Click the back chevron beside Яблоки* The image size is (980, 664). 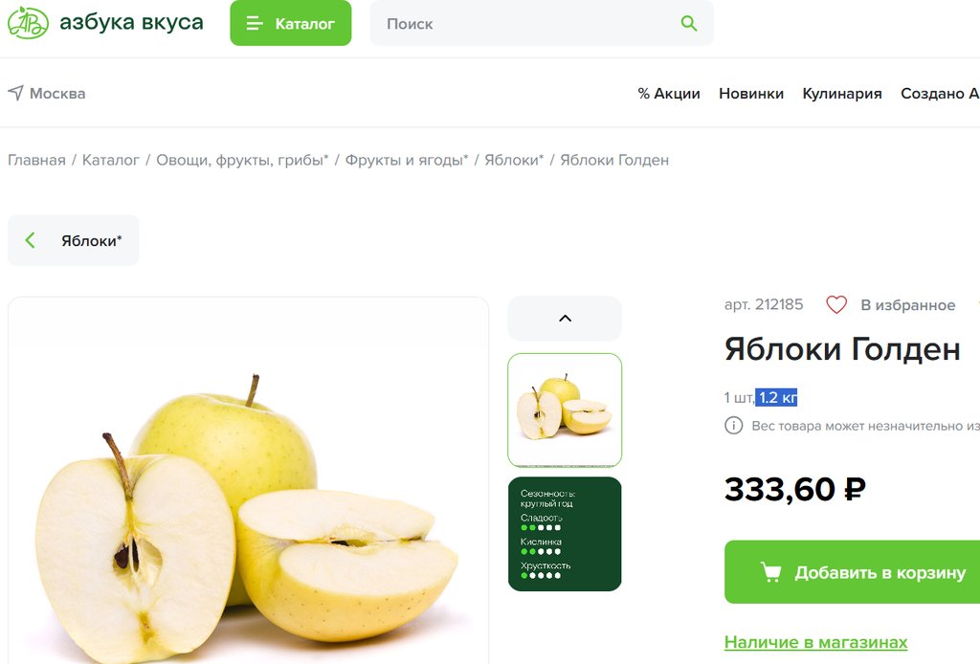[x=30, y=240]
